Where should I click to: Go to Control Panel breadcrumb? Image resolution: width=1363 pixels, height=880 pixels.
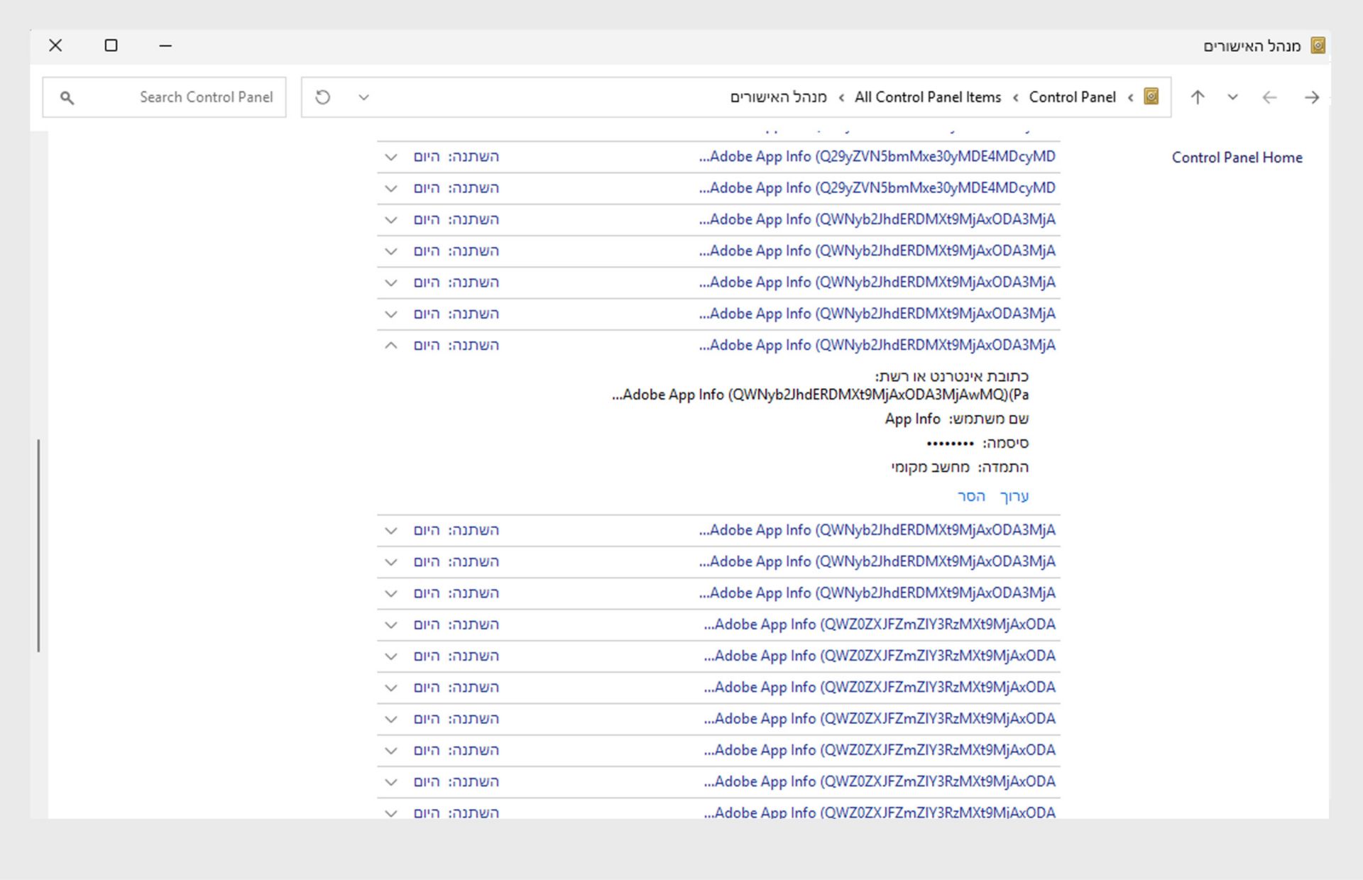coord(1072,97)
